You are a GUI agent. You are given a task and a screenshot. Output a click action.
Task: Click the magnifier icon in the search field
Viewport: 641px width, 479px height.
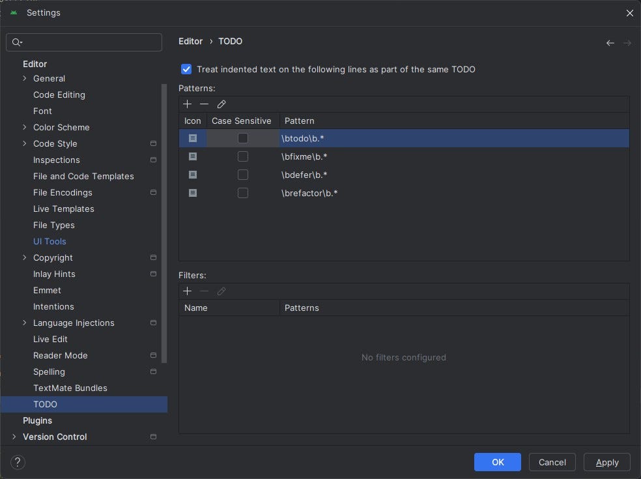click(16, 42)
